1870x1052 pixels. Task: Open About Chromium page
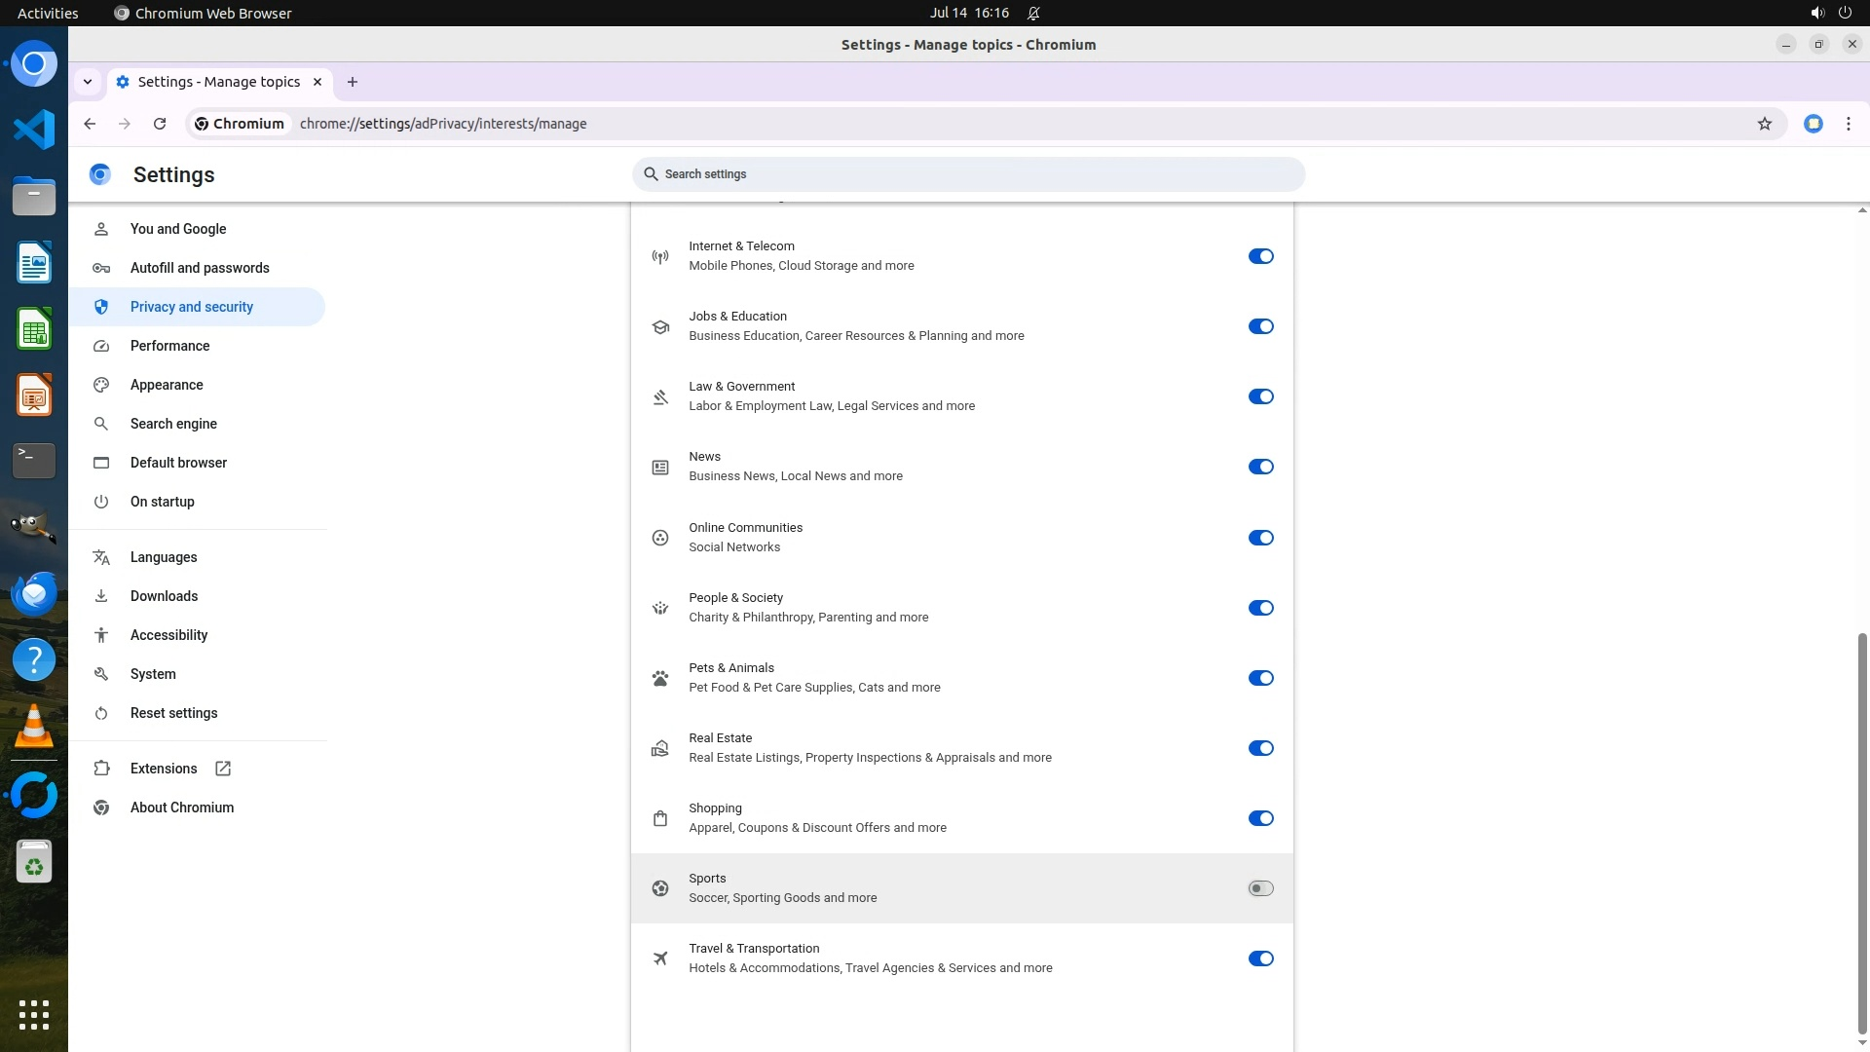[182, 808]
